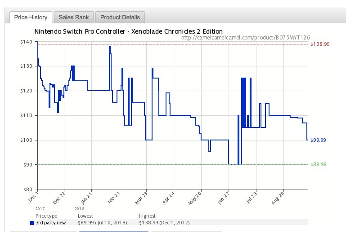Click the $138.99 (Dec 1, 2017) highest value

pos(164,223)
